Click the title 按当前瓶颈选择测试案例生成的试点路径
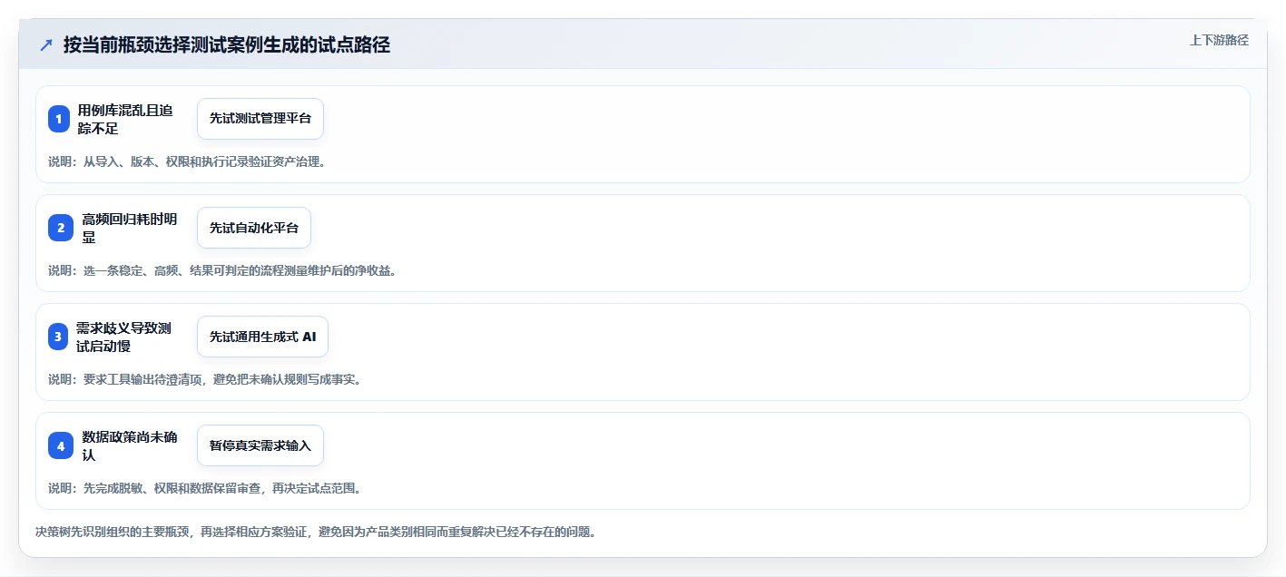1286x577 pixels. (227, 45)
